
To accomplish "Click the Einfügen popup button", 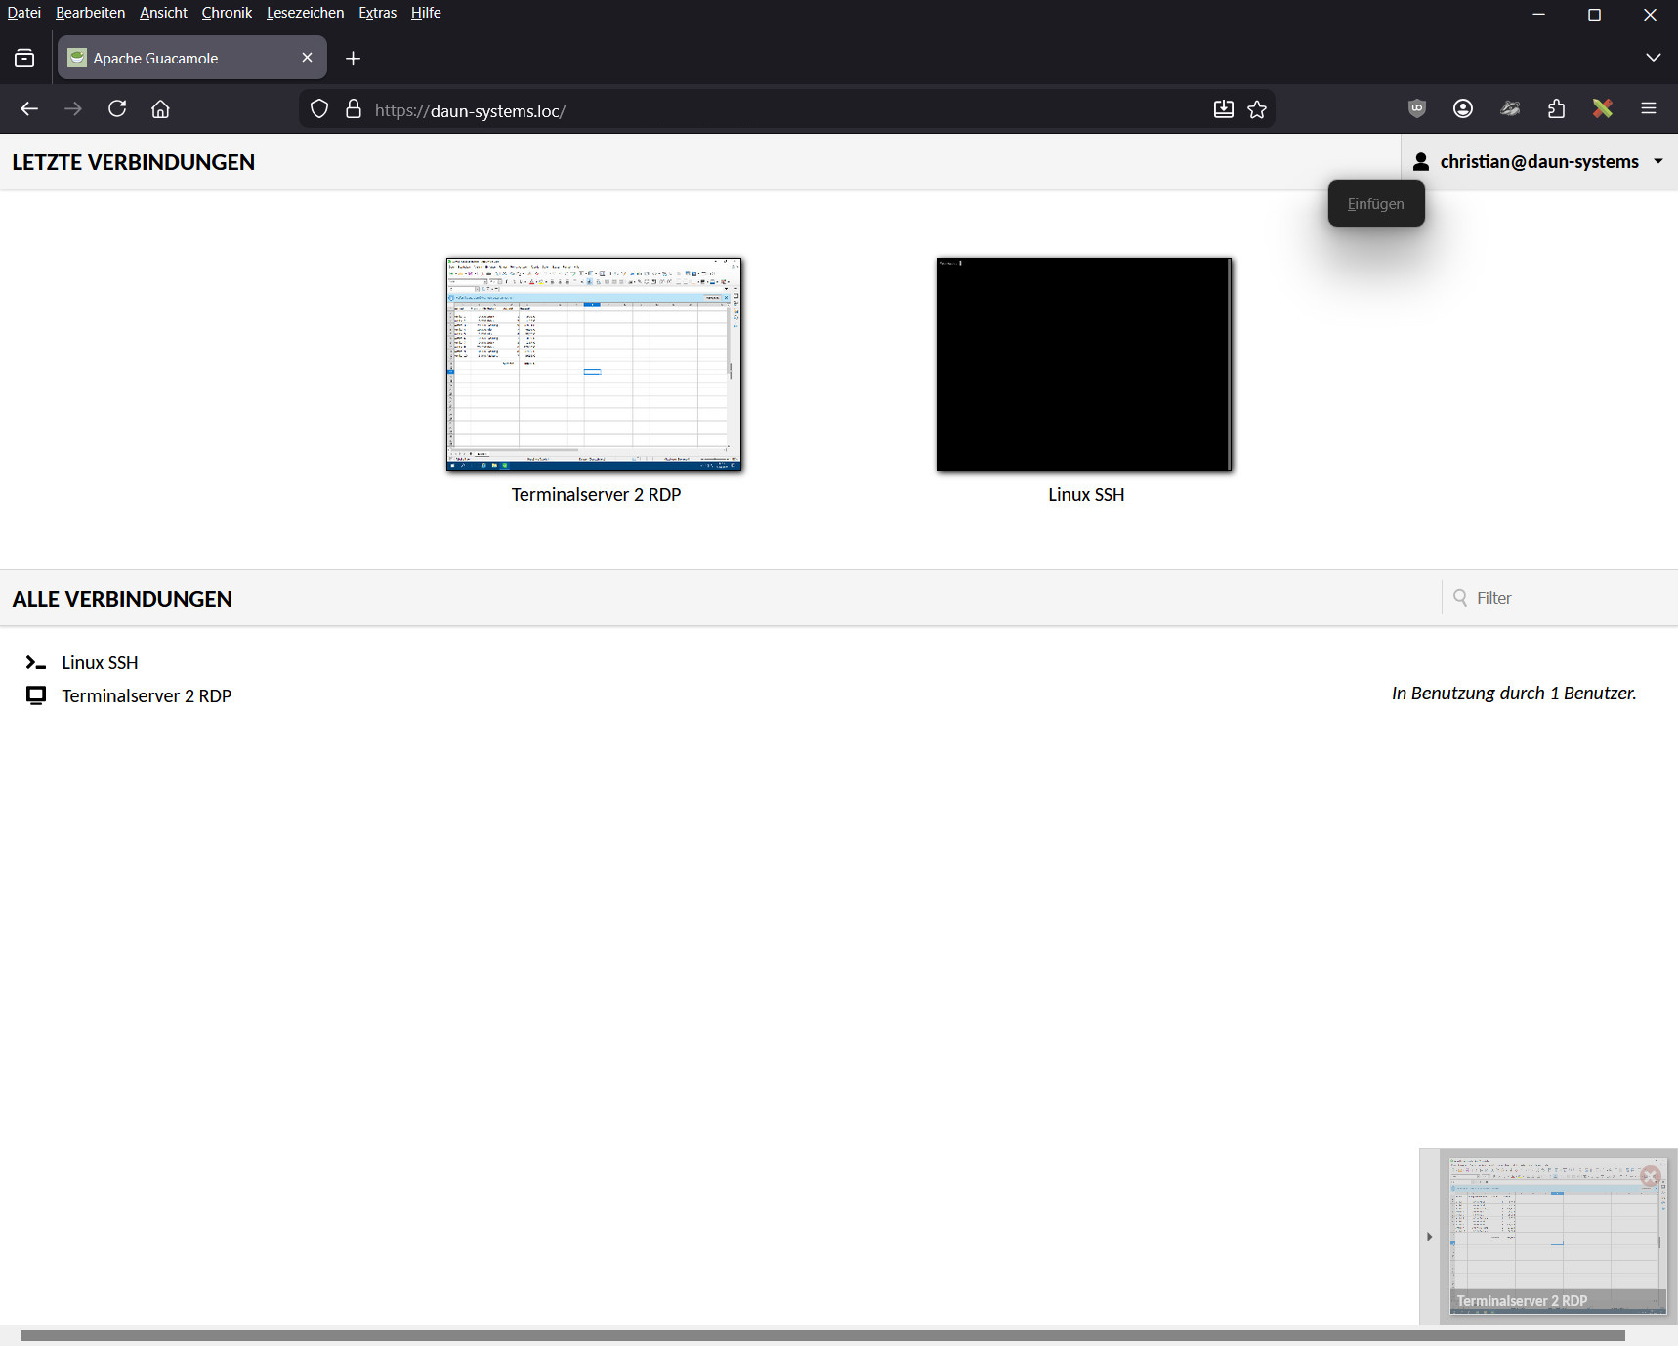I will (x=1375, y=204).
